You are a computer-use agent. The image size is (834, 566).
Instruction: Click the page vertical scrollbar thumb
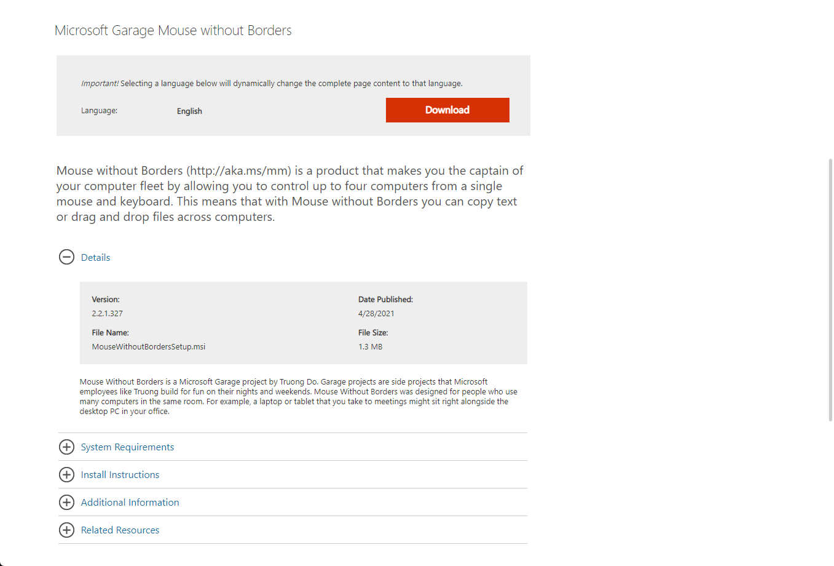(x=830, y=290)
